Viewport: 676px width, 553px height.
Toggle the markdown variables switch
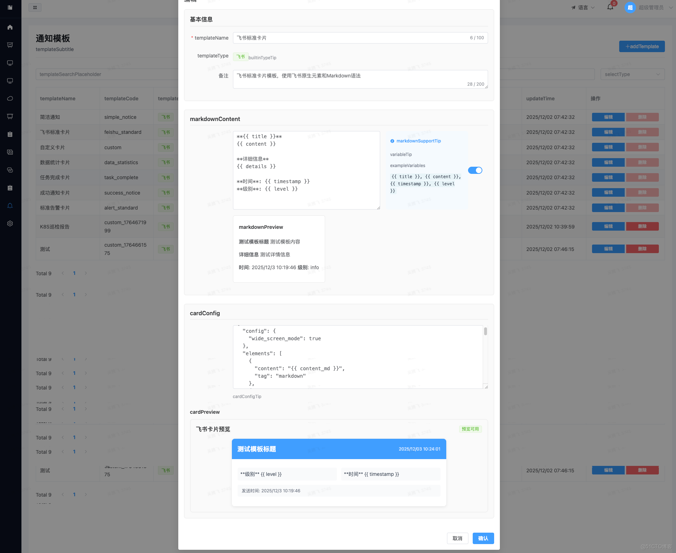[475, 170]
